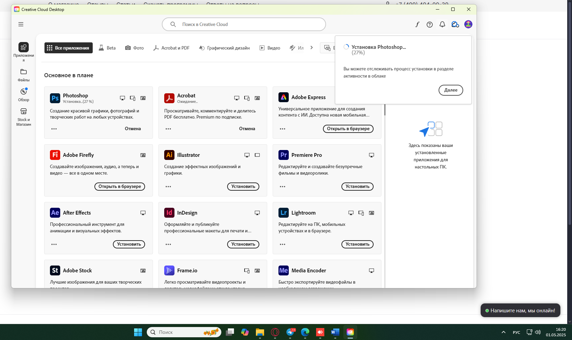Open more options on Acrobat card
The width and height of the screenshot is (572, 340).
[168, 129]
